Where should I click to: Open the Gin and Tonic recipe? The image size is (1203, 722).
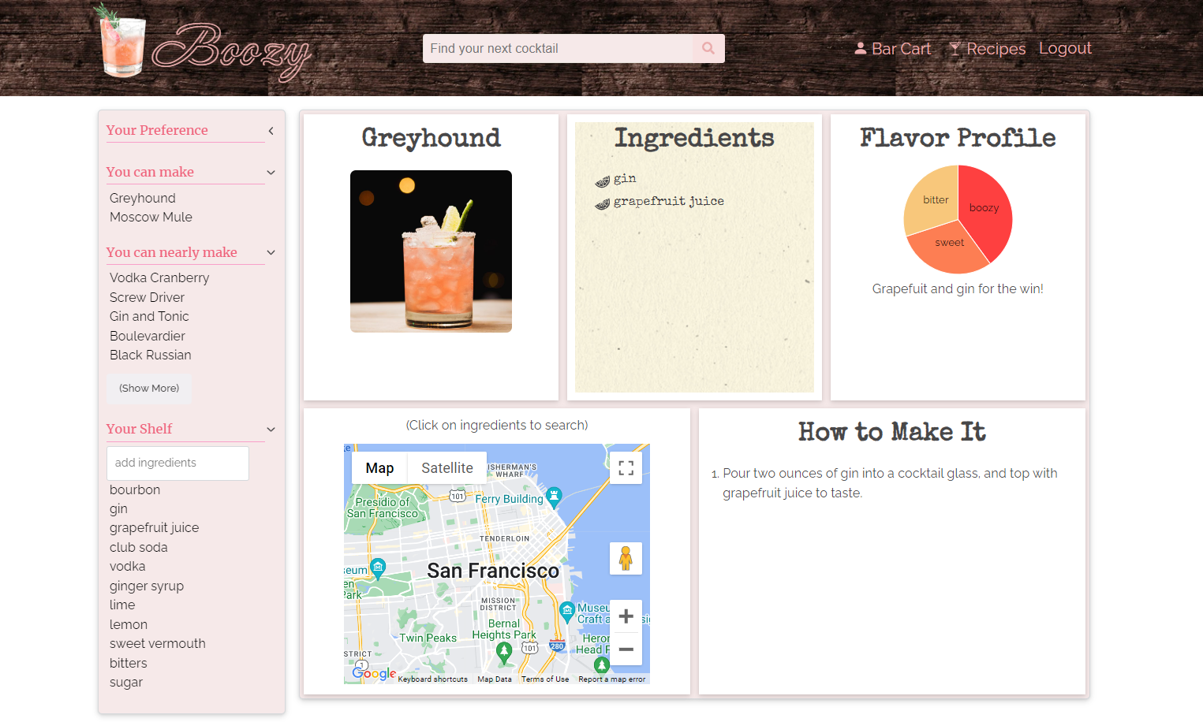[149, 316]
